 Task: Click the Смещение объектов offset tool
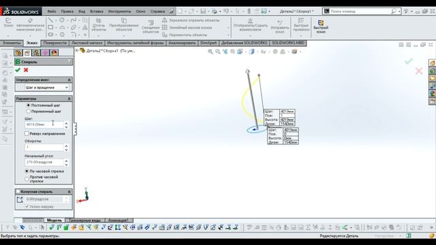coord(151,27)
